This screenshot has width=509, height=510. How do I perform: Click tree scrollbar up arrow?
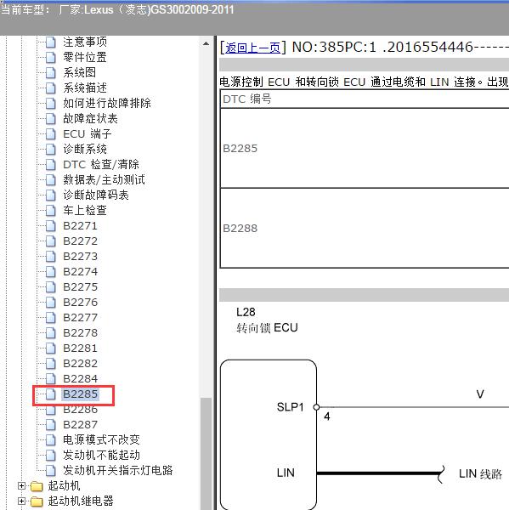(x=206, y=43)
